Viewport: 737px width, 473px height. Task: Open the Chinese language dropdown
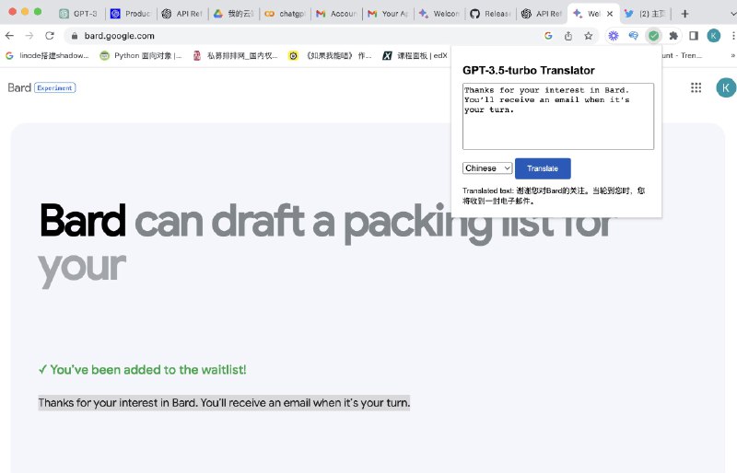coord(487,168)
